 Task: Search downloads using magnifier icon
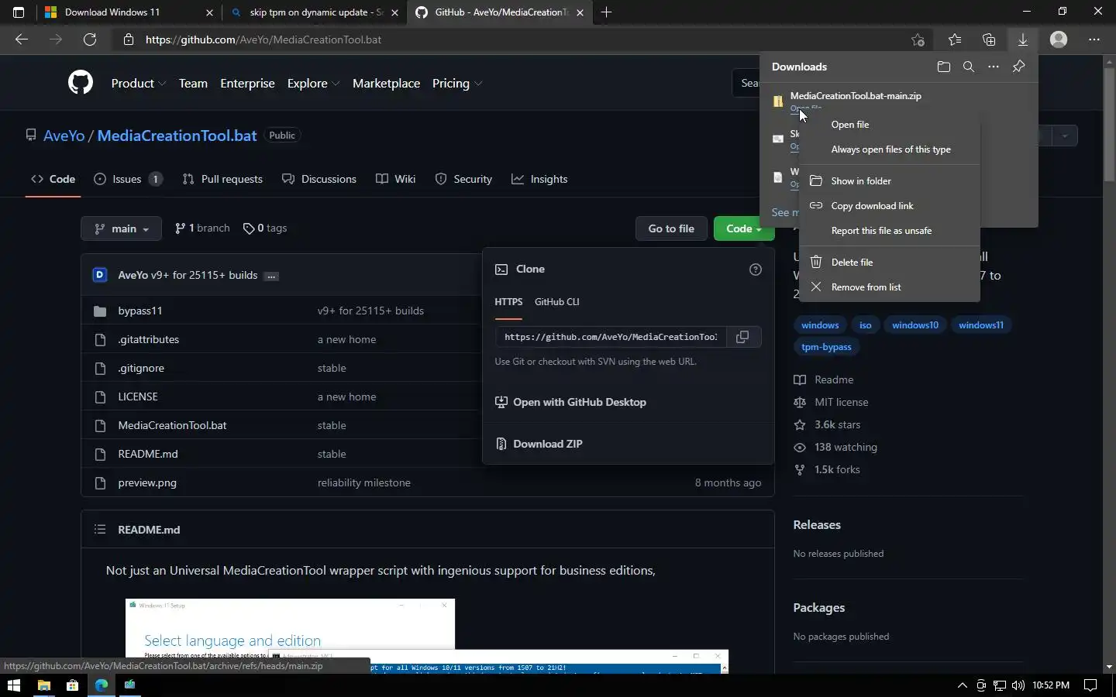pyautogui.click(x=968, y=67)
